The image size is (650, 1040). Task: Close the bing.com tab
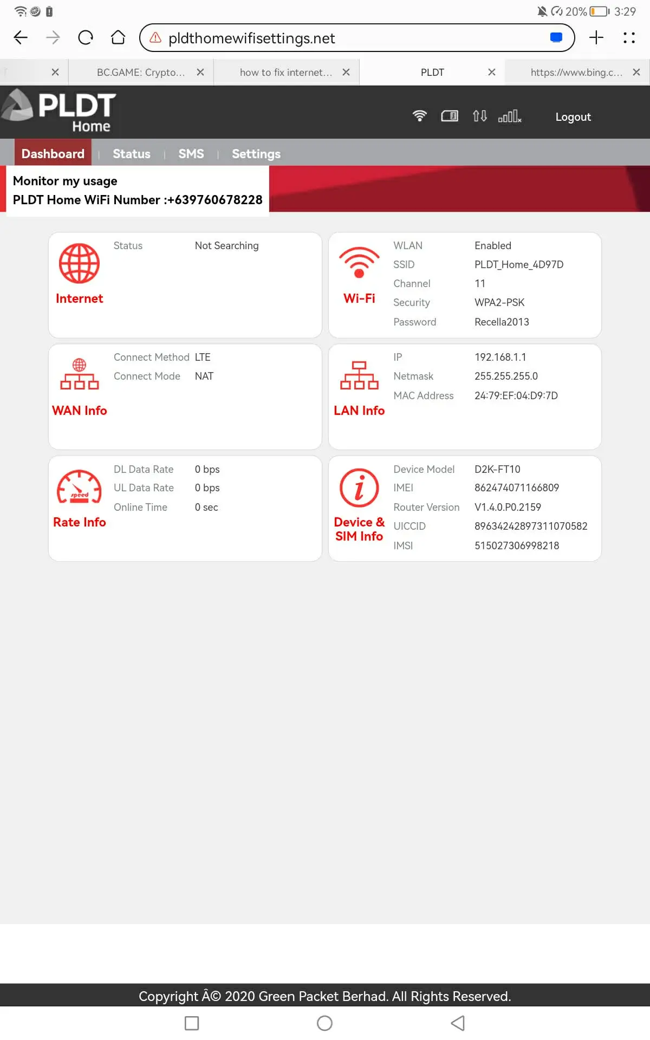636,72
